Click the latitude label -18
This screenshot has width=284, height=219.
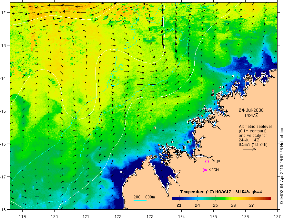(x=3, y=210)
